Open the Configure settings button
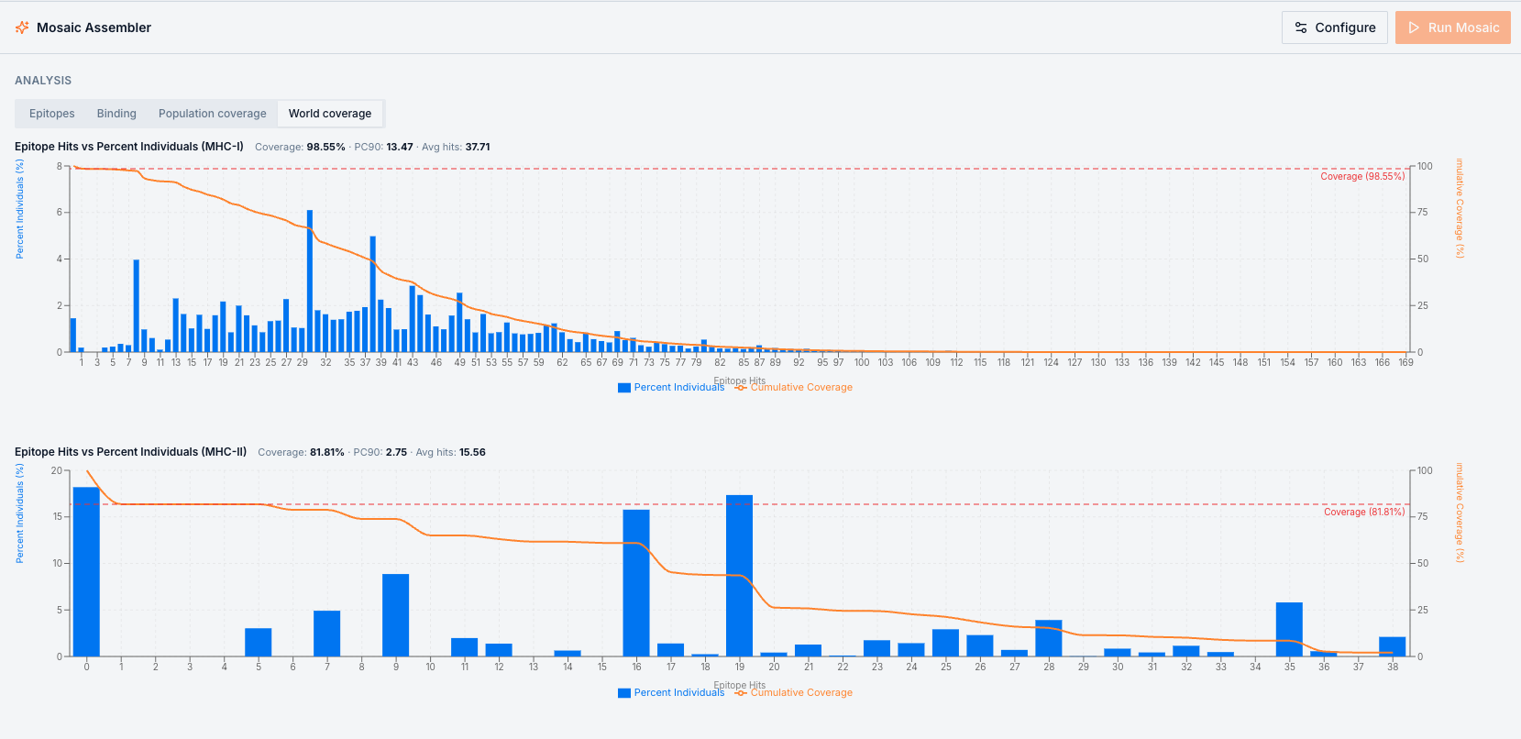 coord(1335,28)
